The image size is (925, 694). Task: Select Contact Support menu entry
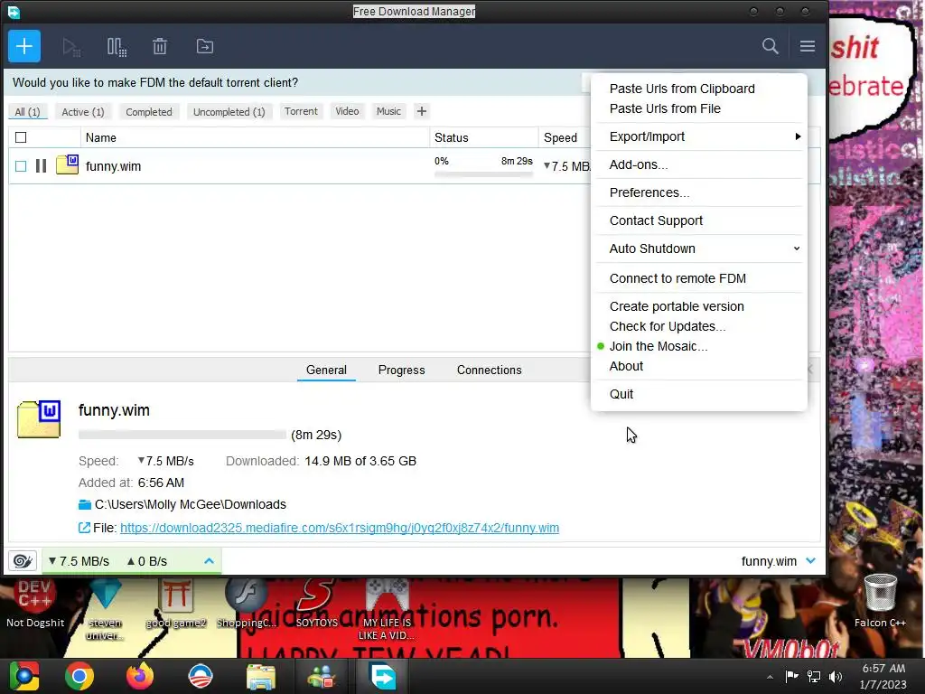[656, 220]
